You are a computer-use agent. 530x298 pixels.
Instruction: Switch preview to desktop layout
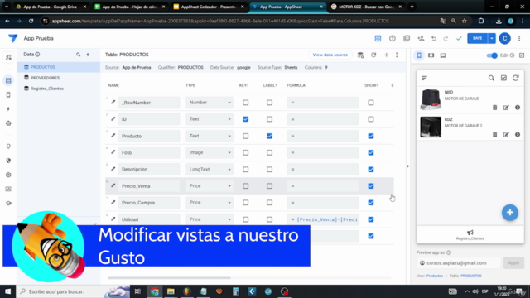click(x=443, y=55)
